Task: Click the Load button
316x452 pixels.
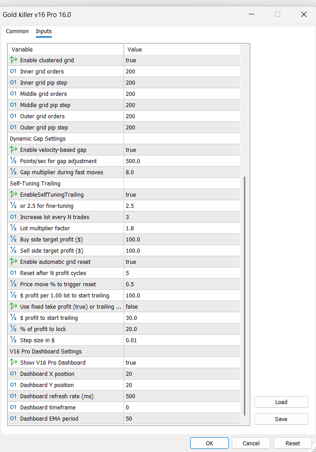Action: 281,402
